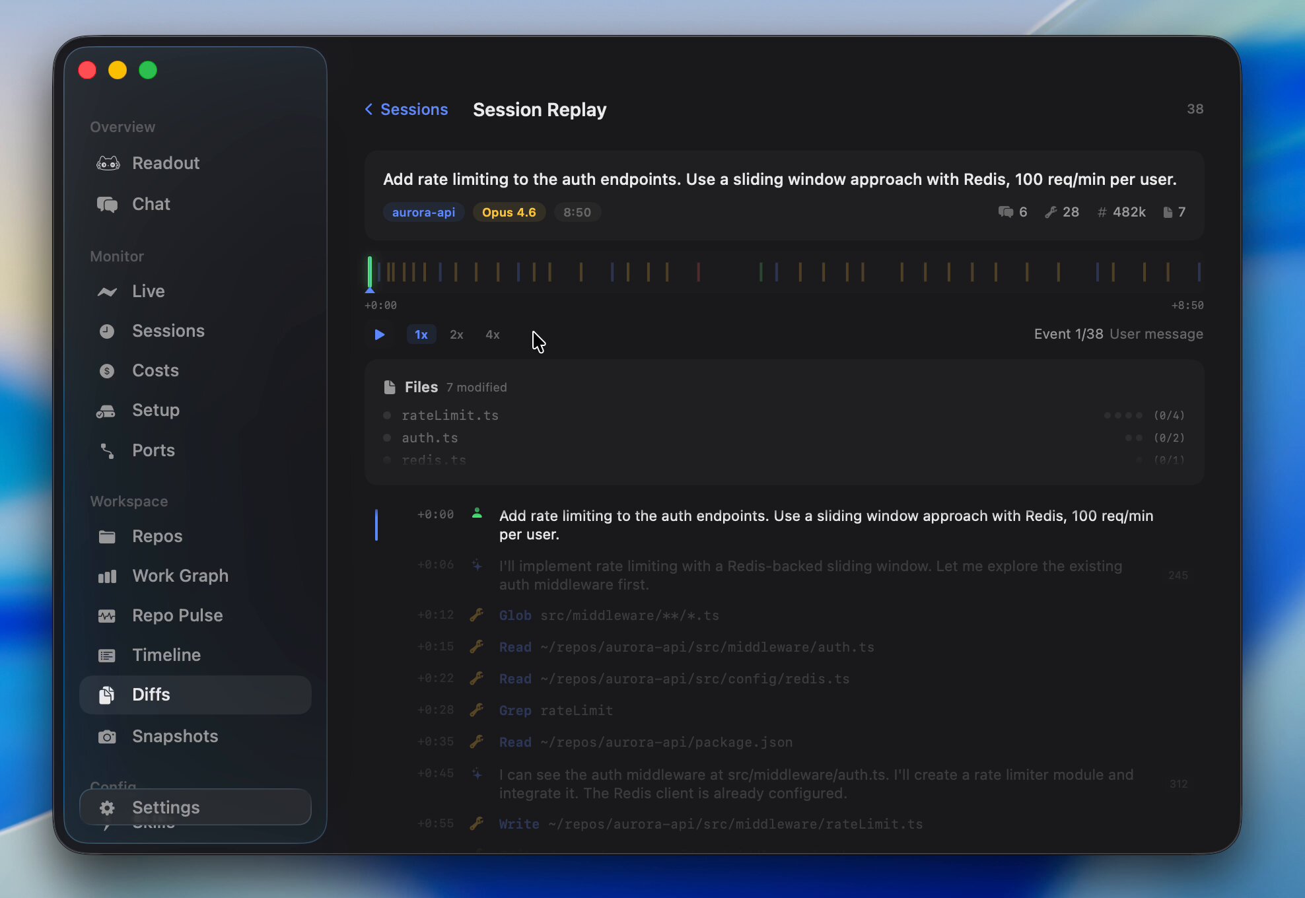The image size is (1305, 898).
Task: Select Diffs in the Workspace sidebar
Action: click(x=151, y=695)
